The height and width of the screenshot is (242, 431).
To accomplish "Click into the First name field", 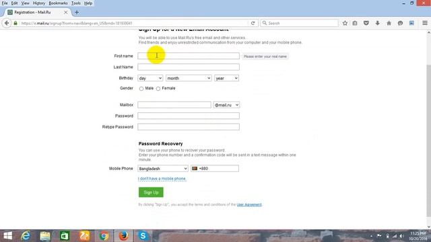I will coord(189,56).
